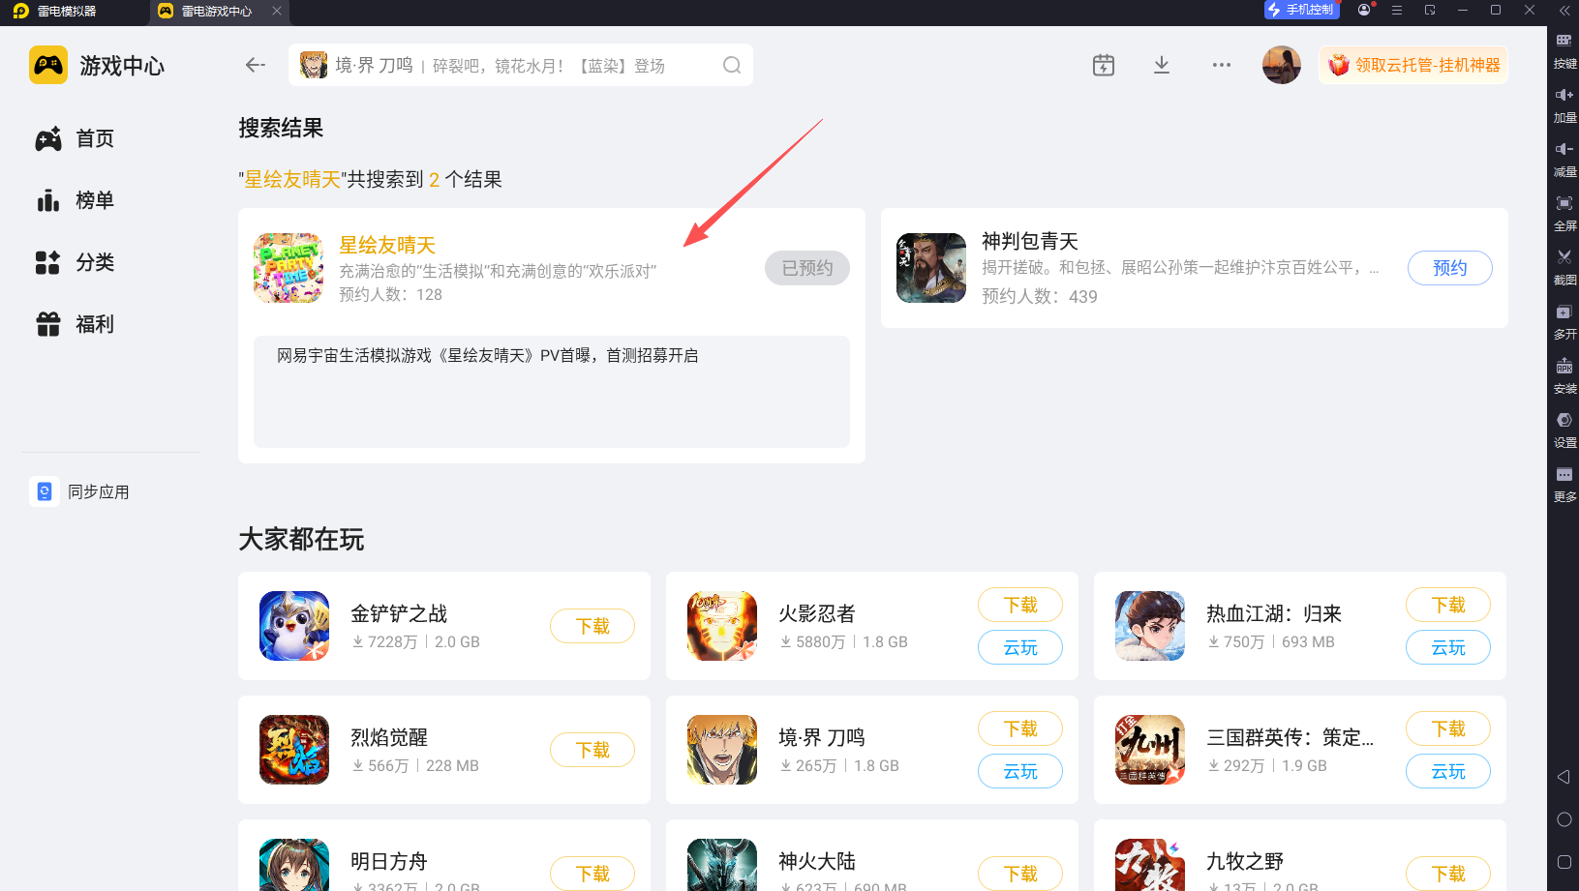Image resolution: width=1579 pixels, height=891 pixels.
Task: Download 金铲铲之战
Action: (x=592, y=626)
